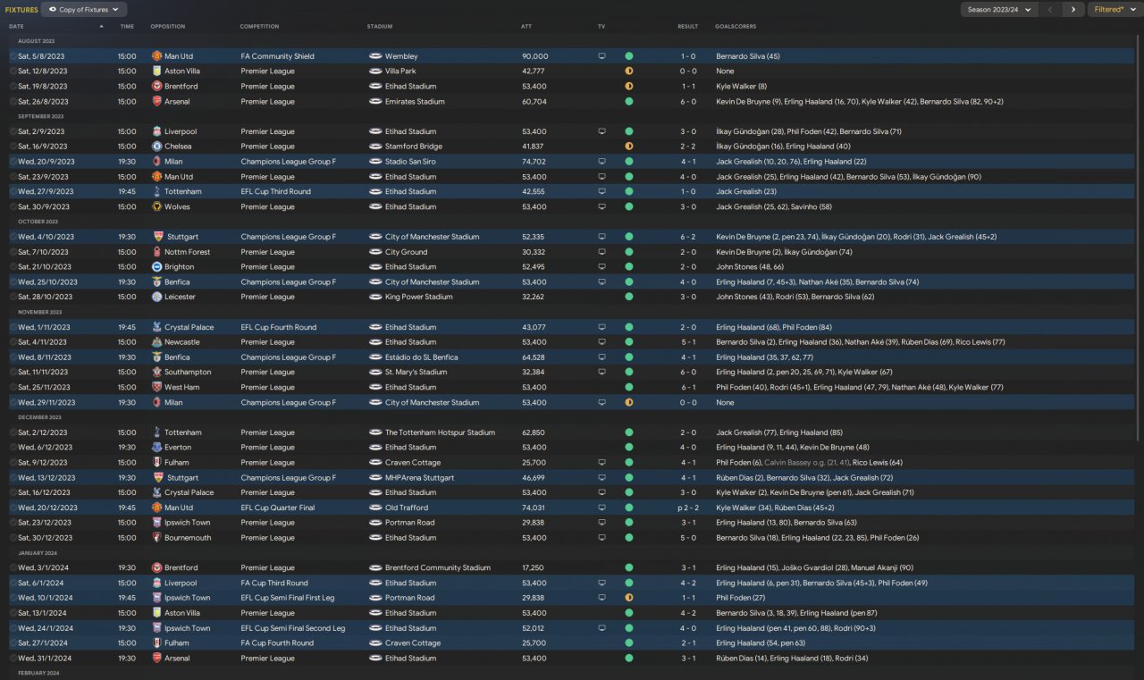This screenshot has height=680, width=1144.
Task: Click the TV icon in the Stuttgart 4/10/2023 row
Action: point(601,237)
